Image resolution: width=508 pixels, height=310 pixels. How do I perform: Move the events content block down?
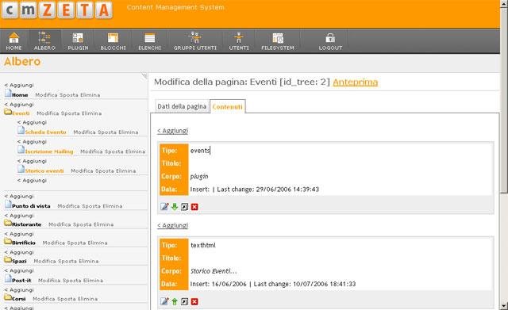coord(175,207)
